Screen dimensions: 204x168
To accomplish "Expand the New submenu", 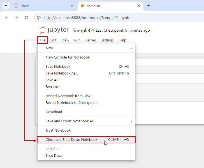I will (x=86, y=48).
